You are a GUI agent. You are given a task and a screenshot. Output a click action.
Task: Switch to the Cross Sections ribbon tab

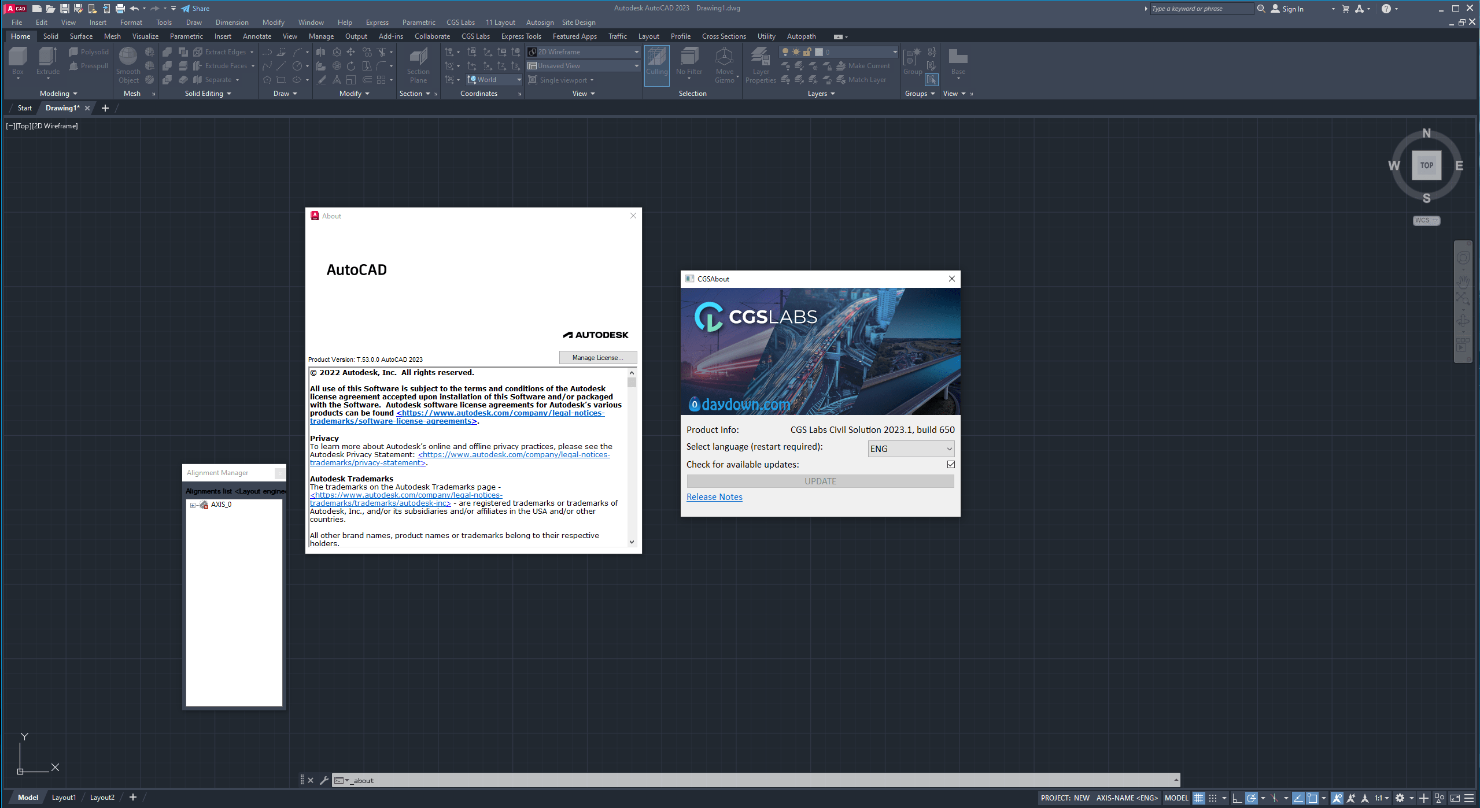pyautogui.click(x=724, y=36)
